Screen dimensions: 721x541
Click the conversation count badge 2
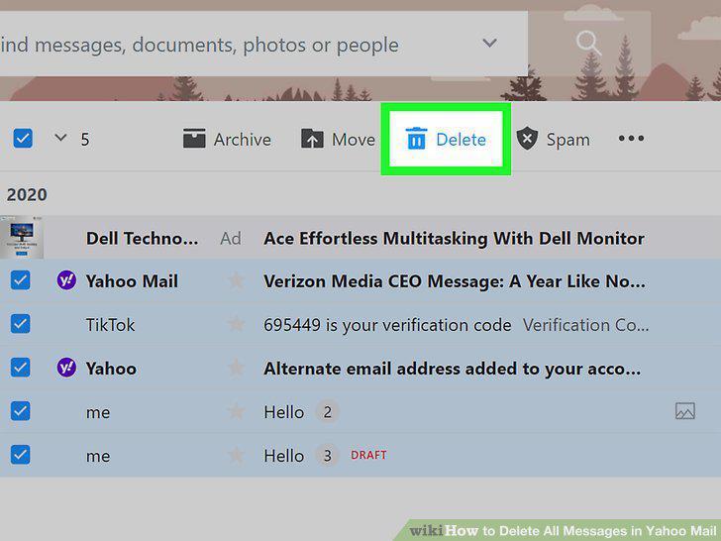[x=328, y=411]
